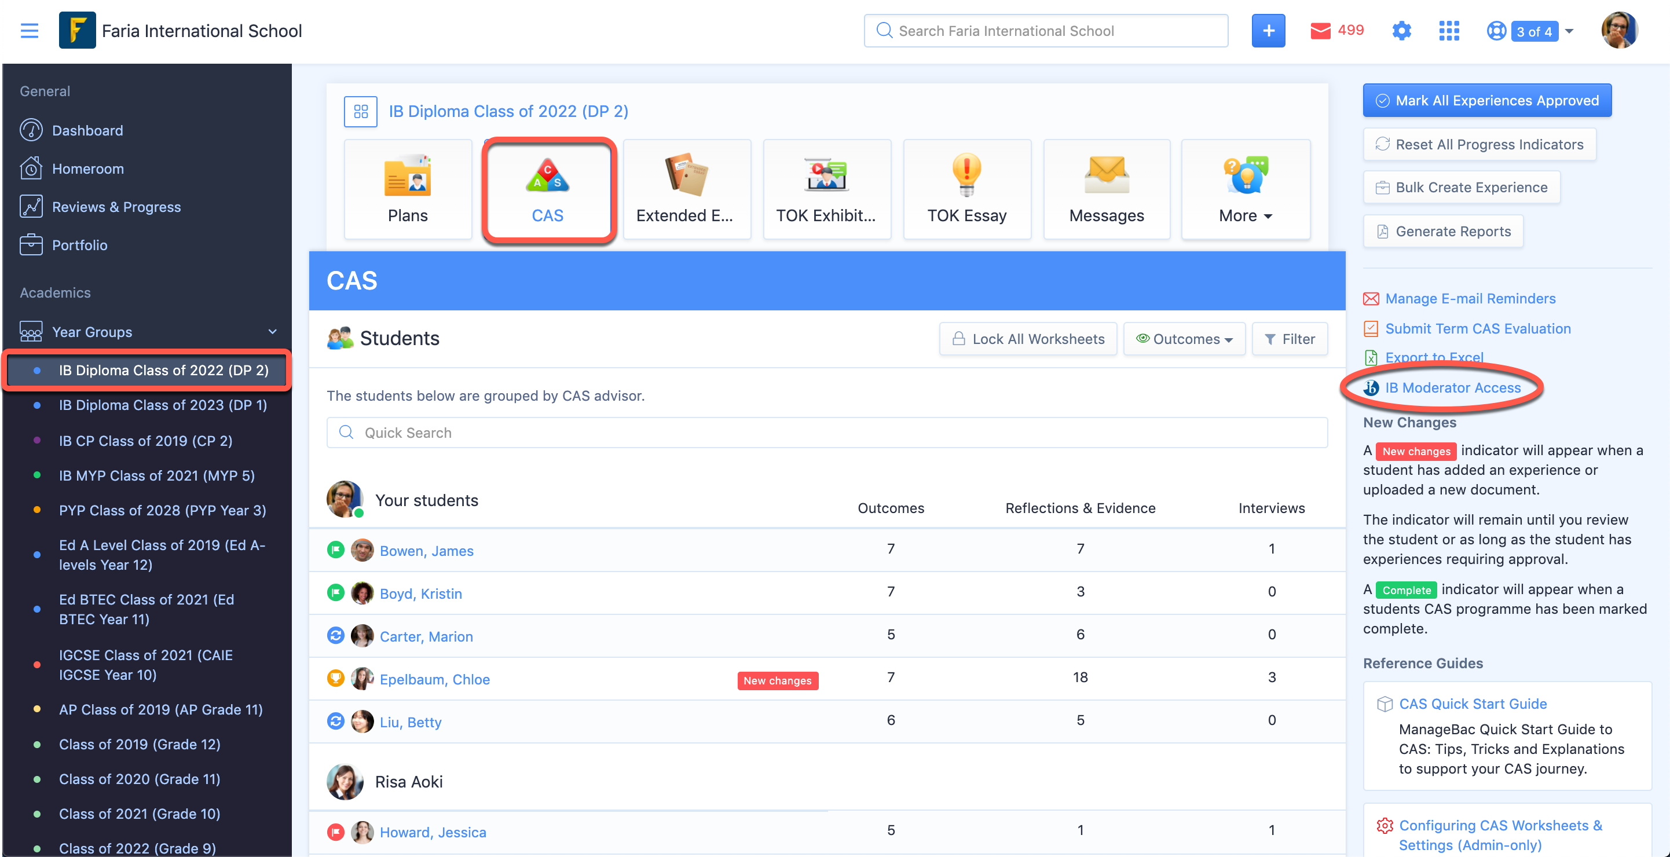Collapse the Year Groups section chevron
1670x857 pixels.
(x=272, y=332)
